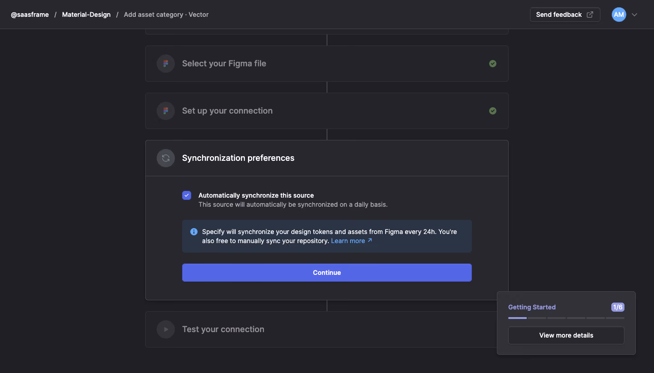Click the play icon beside Test your connection
Viewport: 654px width, 373px height.
click(166, 329)
